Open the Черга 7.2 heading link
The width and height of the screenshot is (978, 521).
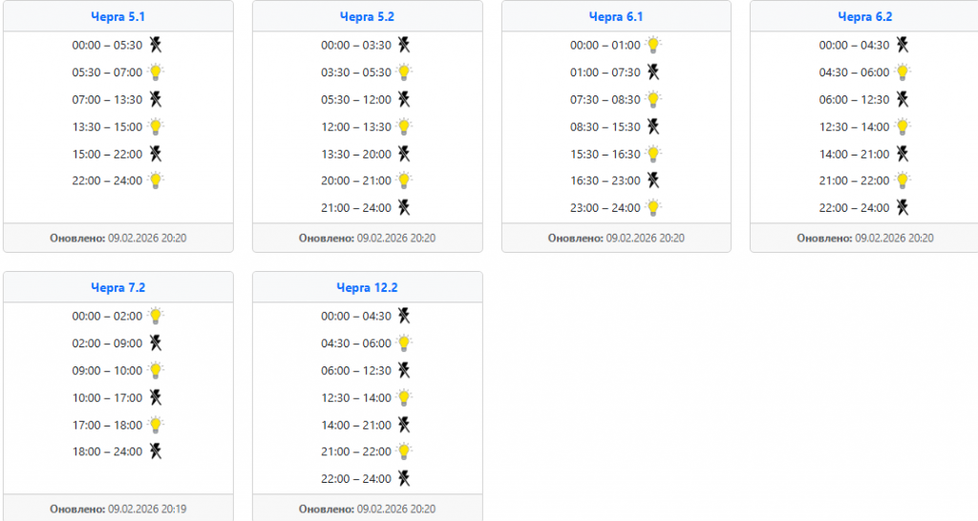click(x=117, y=287)
